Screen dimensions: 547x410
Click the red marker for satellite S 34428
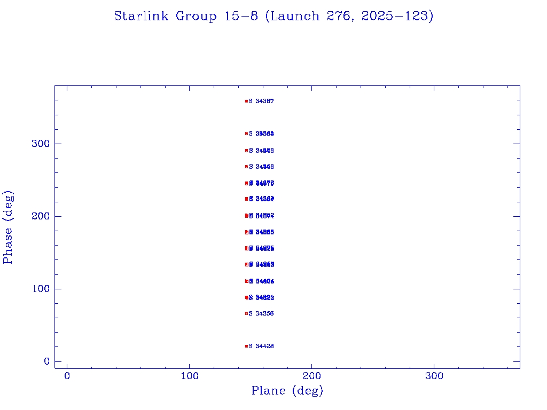tap(246, 346)
